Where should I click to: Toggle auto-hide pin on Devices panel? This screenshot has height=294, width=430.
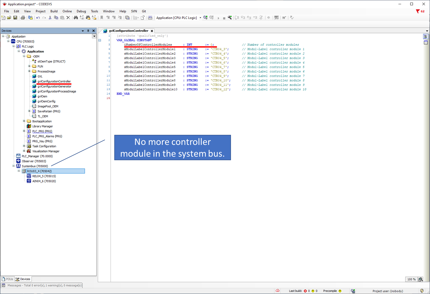point(88,31)
